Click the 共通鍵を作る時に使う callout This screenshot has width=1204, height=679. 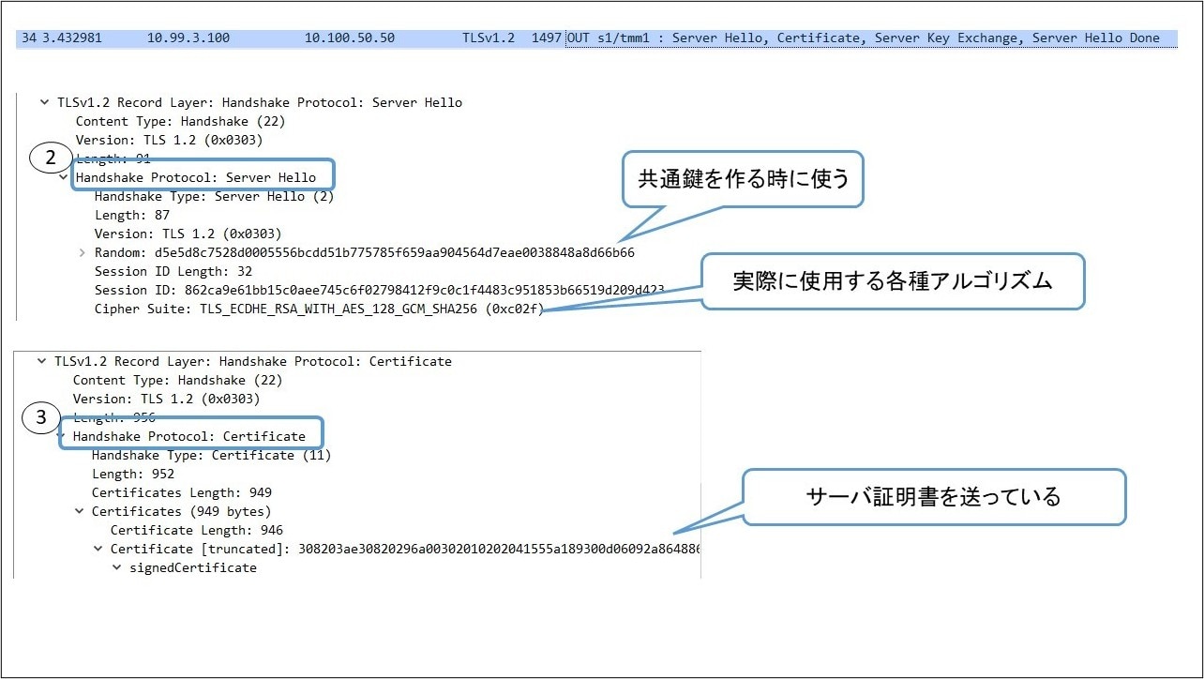click(743, 179)
